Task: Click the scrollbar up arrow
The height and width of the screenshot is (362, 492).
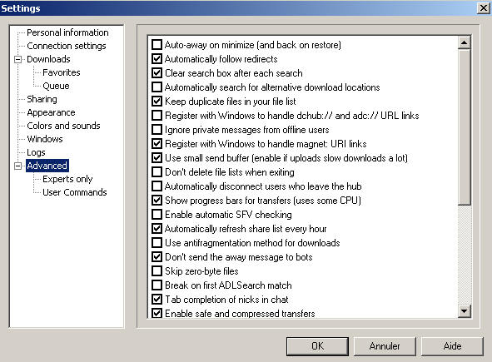Action: (x=464, y=42)
